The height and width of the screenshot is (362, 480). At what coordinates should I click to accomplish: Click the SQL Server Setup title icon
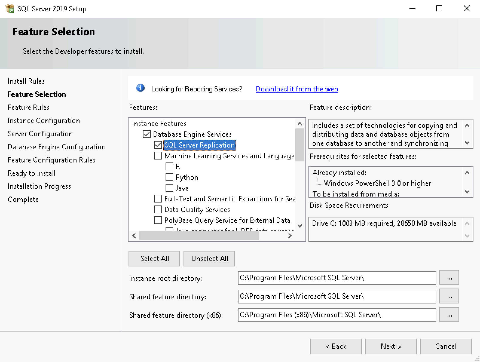10,9
